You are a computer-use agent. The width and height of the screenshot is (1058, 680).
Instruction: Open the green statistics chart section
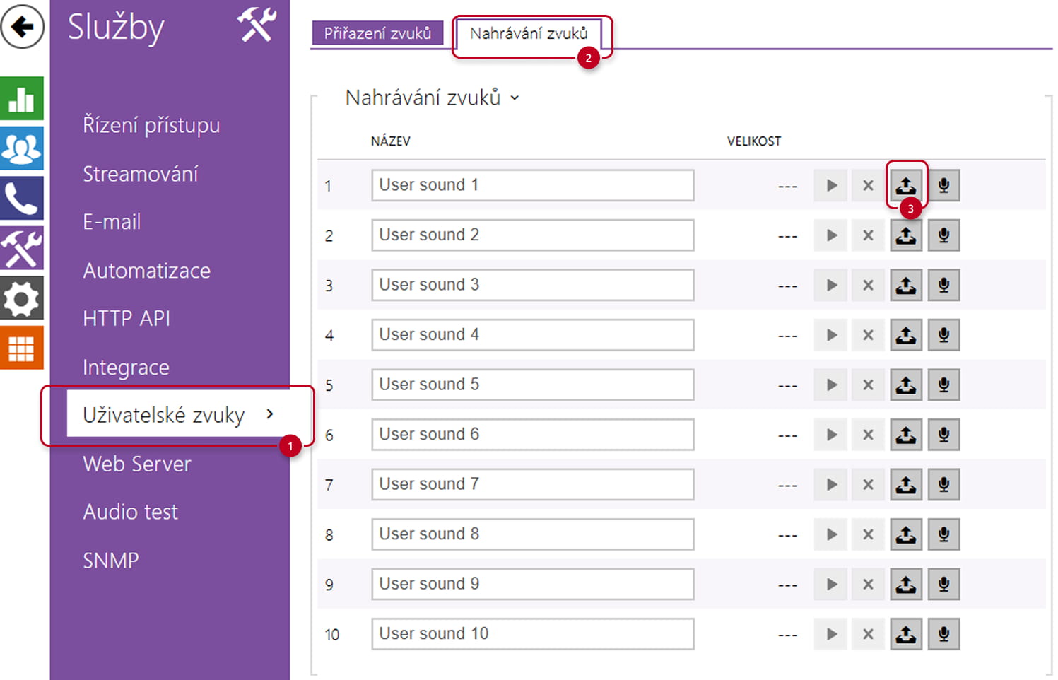(x=22, y=99)
